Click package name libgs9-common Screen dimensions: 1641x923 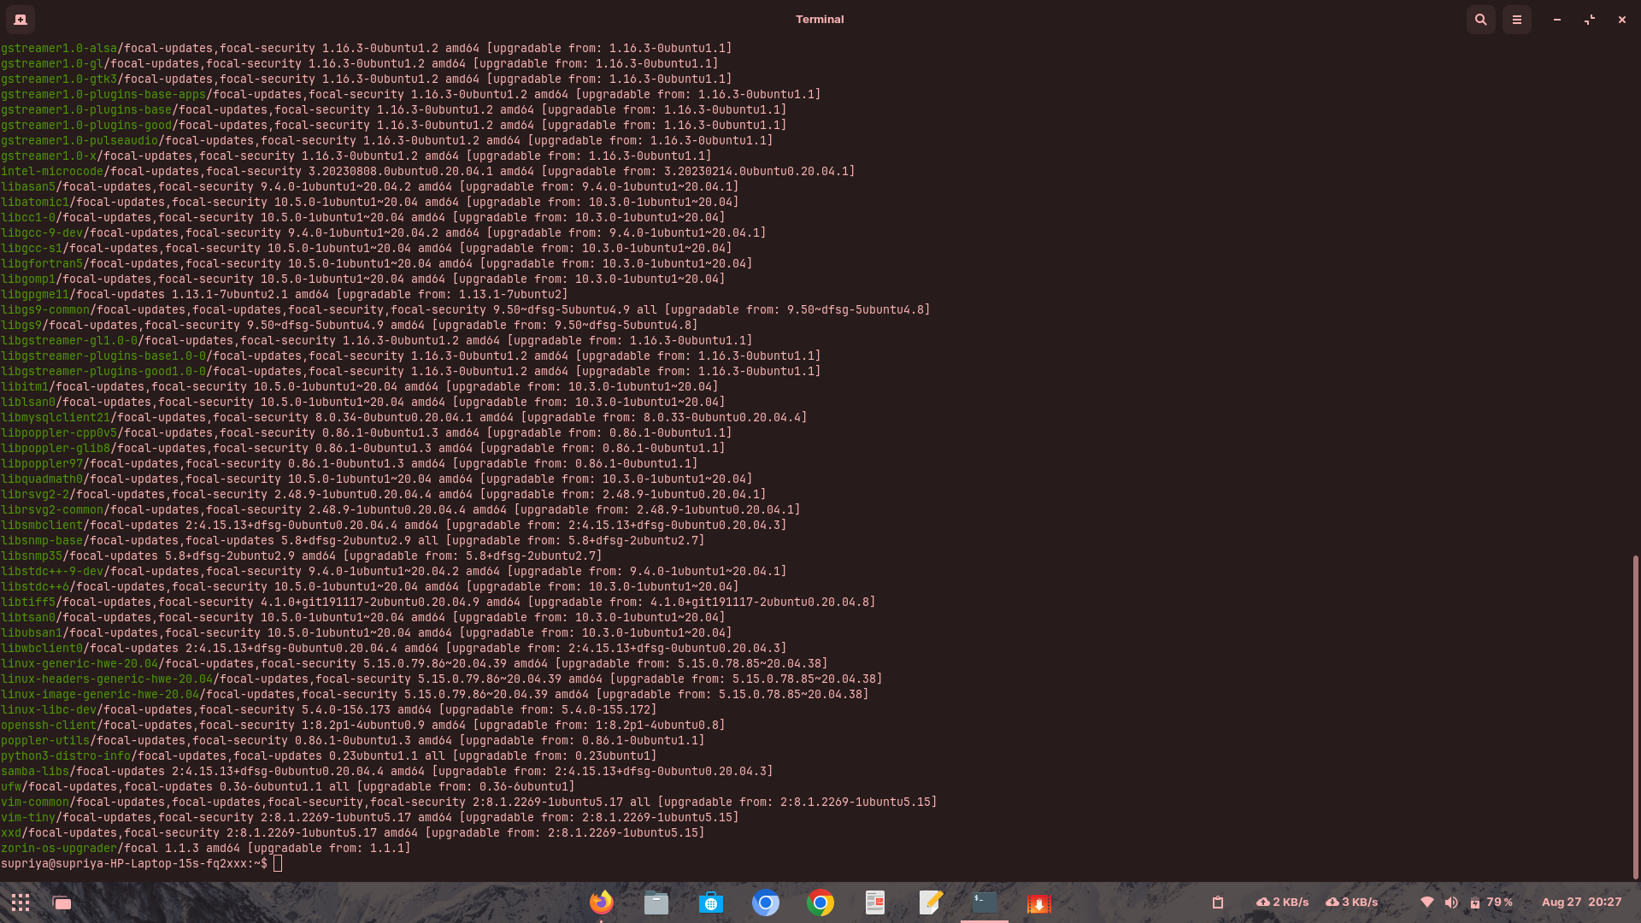click(45, 310)
